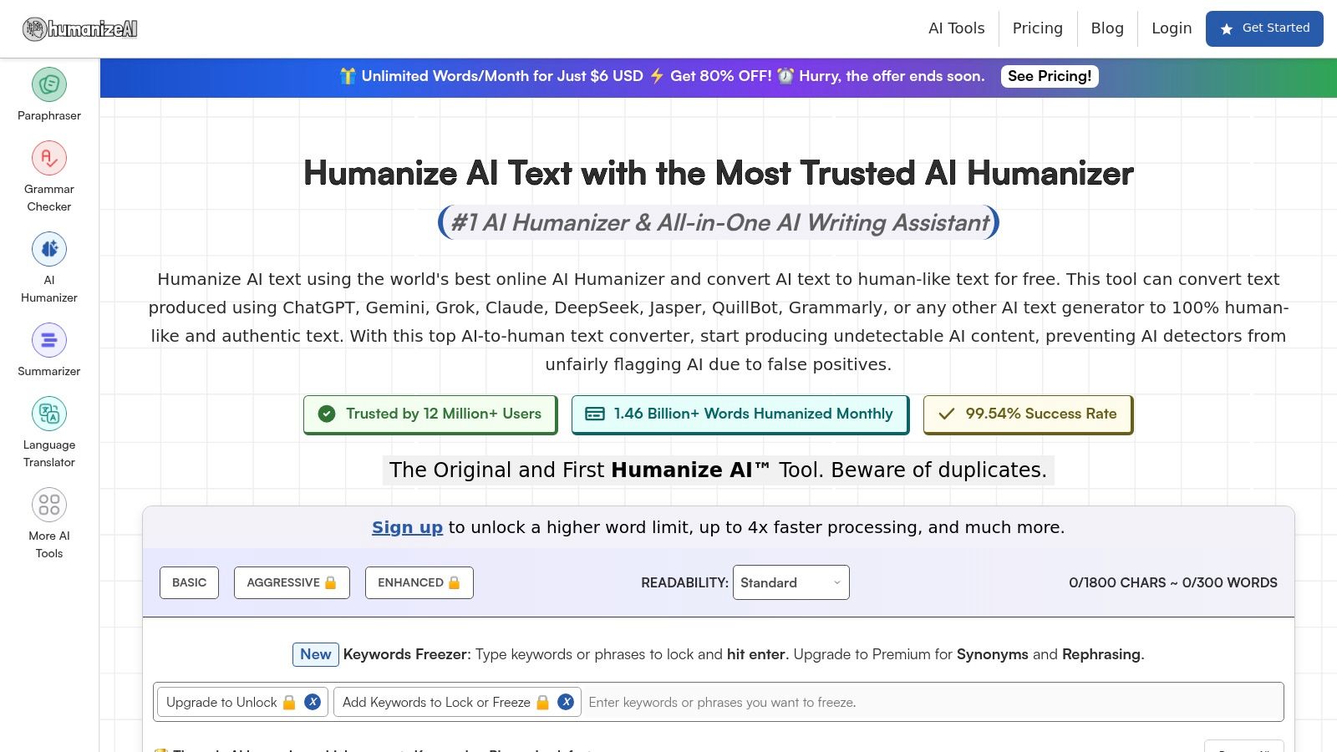Switch to AGGRESSIVE mode
Screen dimensions: 1337x752
pyautogui.click(x=291, y=582)
